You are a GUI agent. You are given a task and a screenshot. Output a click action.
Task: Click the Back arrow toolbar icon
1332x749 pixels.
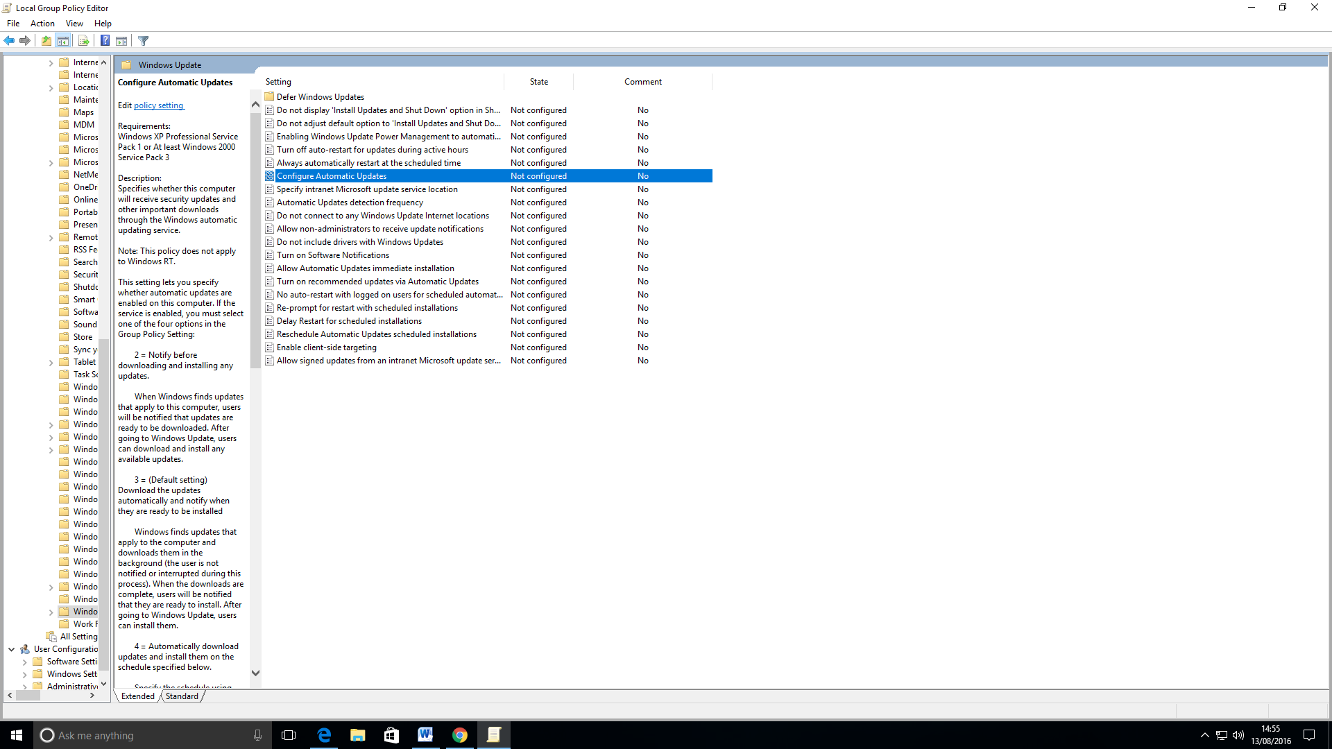[9, 41]
